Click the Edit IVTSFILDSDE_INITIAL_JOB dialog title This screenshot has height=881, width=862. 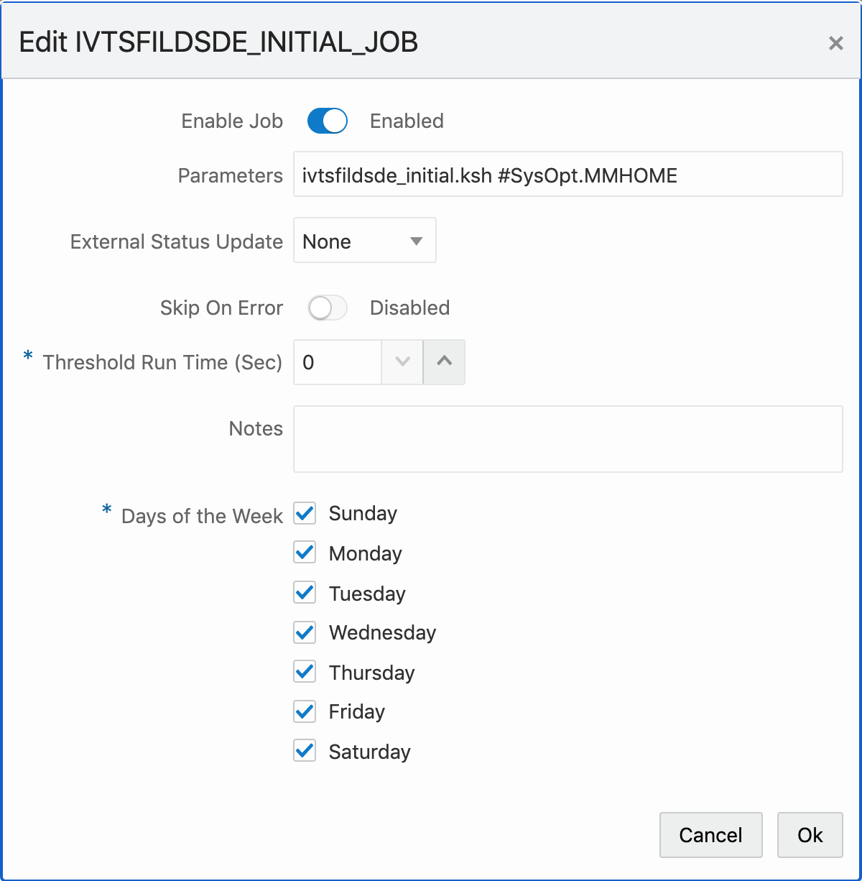[219, 42]
